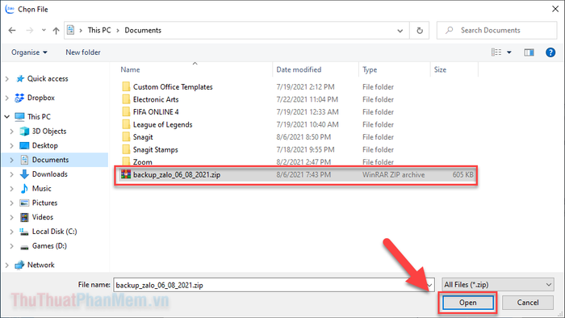Sort by the Size column header

pyautogui.click(x=440, y=69)
